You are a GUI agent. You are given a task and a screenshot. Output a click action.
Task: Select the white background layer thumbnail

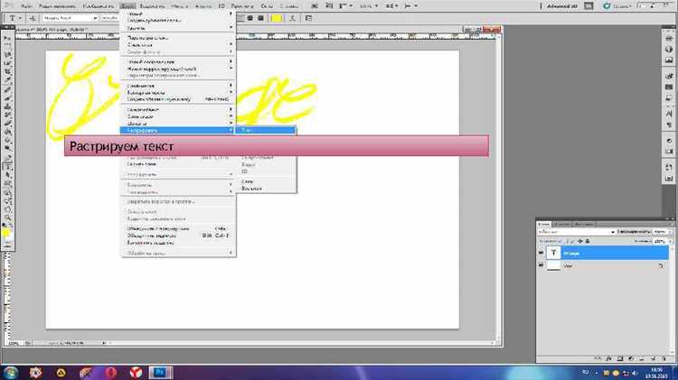tap(553, 265)
